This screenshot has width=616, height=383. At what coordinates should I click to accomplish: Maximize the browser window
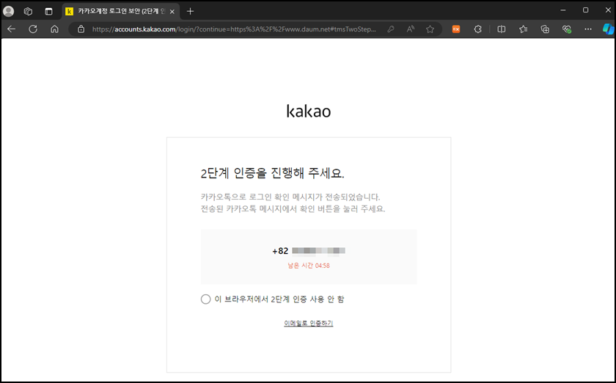(x=585, y=10)
